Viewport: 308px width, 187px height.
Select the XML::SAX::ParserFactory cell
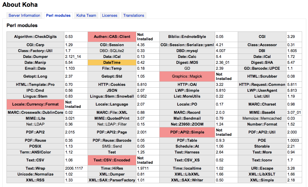(x=112, y=180)
